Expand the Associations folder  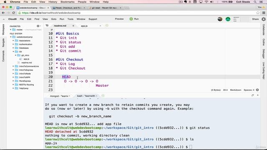coord(13,41)
